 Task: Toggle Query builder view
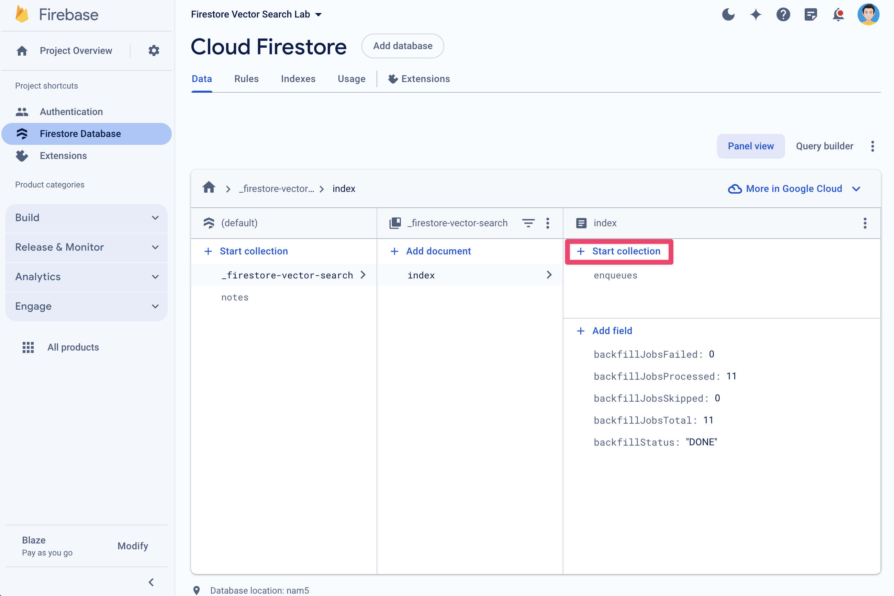(x=824, y=146)
